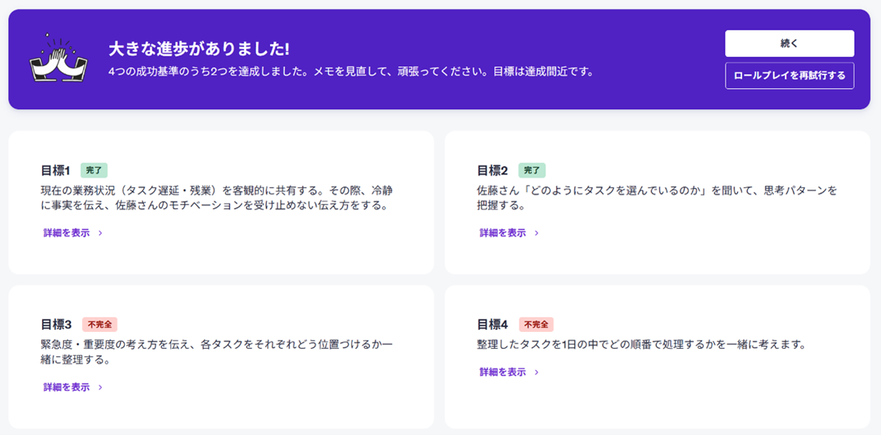Open 詳細を表示 link under 目標4

(x=503, y=372)
